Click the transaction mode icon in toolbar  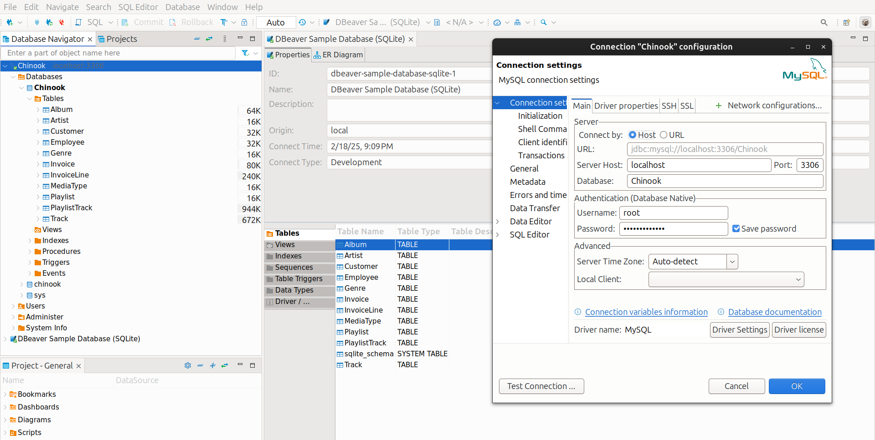pyautogui.click(x=224, y=22)
